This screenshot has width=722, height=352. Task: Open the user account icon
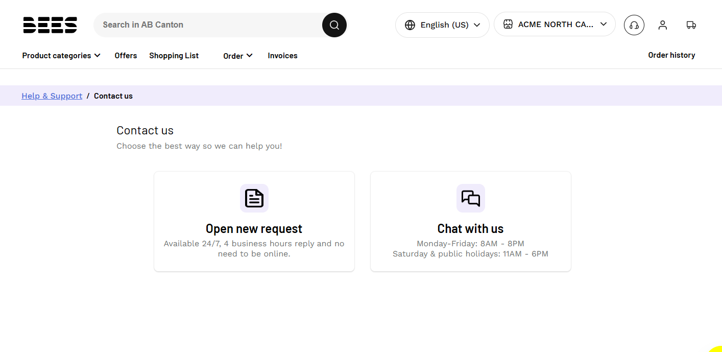tap(663, 25)
